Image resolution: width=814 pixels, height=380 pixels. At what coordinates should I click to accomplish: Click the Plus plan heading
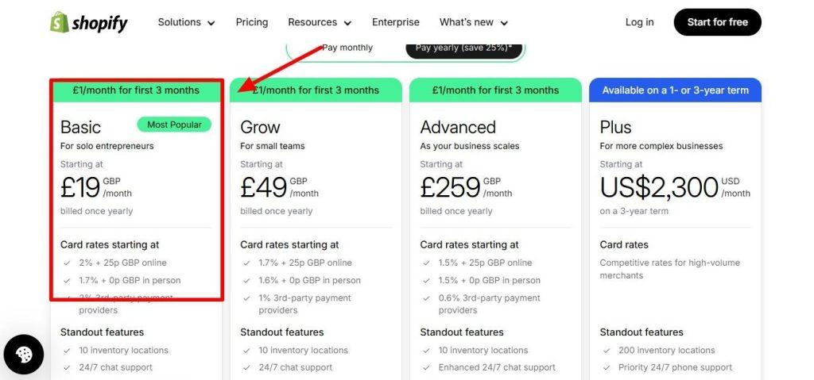click(x=615, y=127)
